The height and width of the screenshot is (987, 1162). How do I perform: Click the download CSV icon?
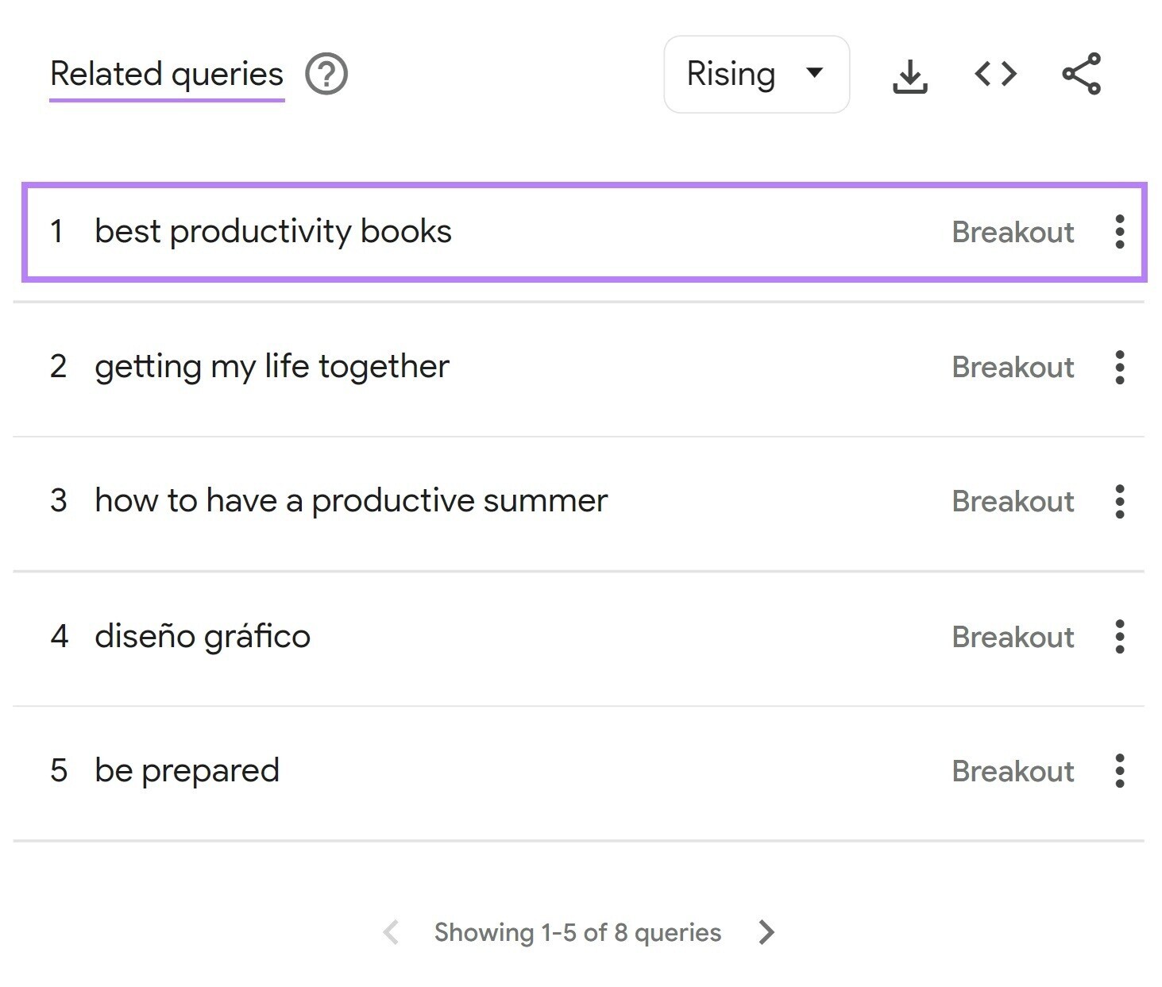(910, 74)
